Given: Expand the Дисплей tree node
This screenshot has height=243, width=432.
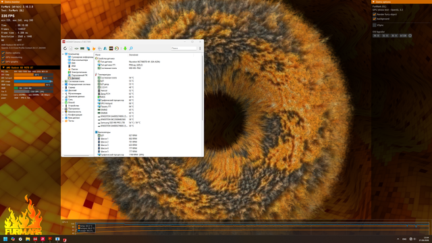Looking at the screenshot, I should click(63, 90).
